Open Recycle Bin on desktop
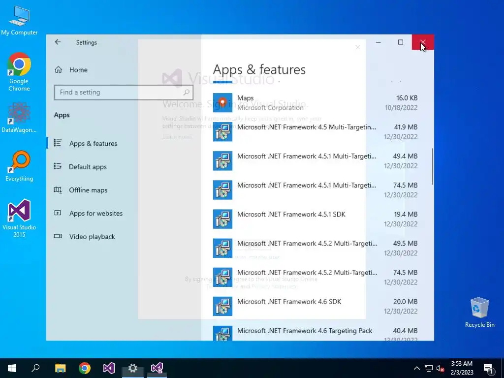504x378 pixels. click(x=479, y=312)
